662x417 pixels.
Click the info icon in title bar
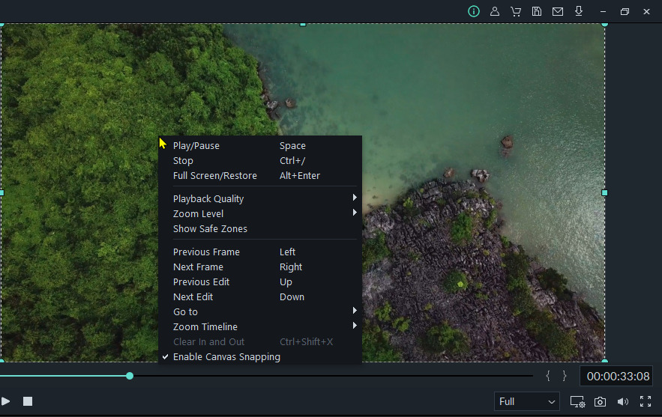(474, 11)
